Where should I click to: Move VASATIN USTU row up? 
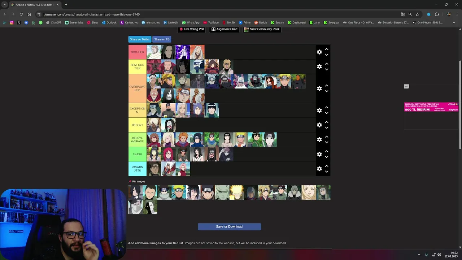pyautogui.click(x=327, y=166)
